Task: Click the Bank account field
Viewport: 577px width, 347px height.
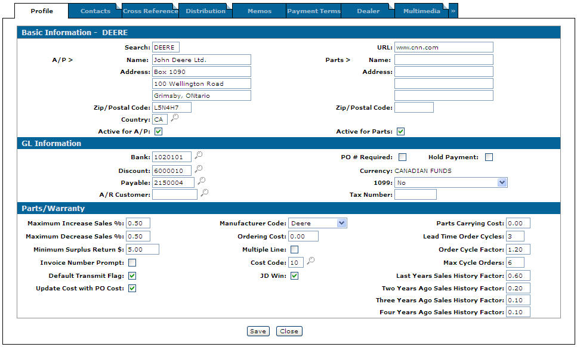Action: (x=172, y=157)
